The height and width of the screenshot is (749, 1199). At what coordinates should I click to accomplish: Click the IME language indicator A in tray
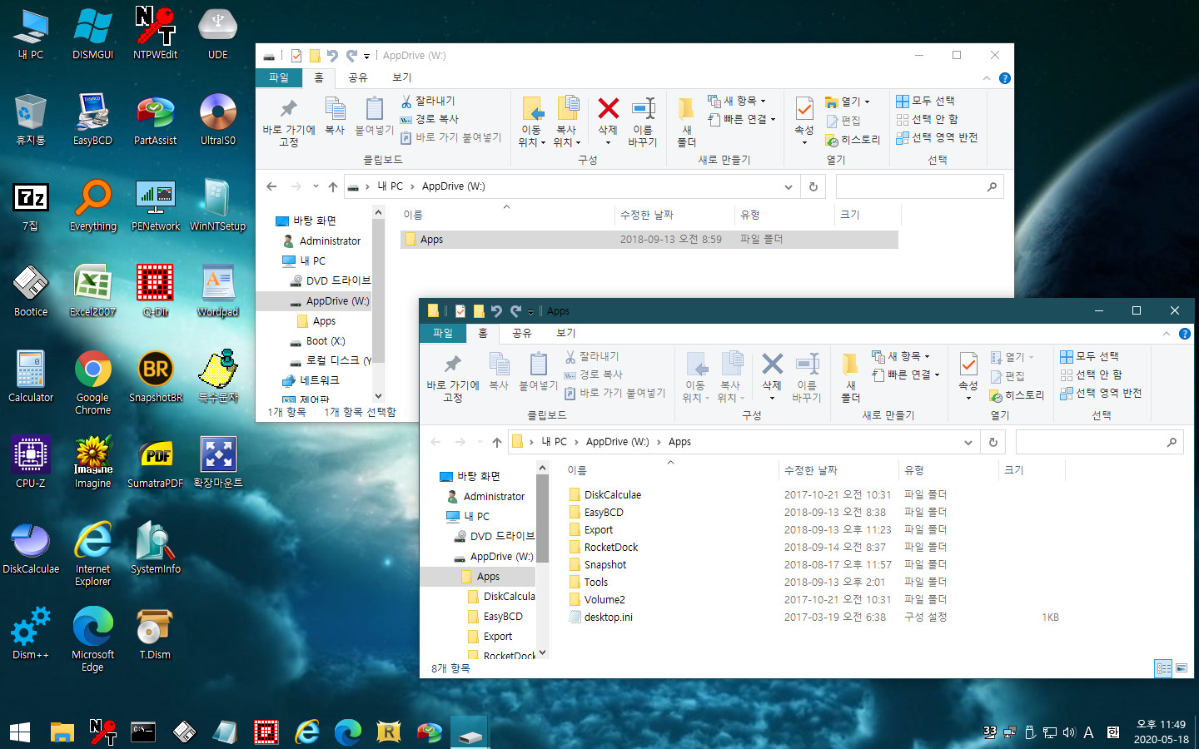pyautogui.click(x=1088, y=732)
